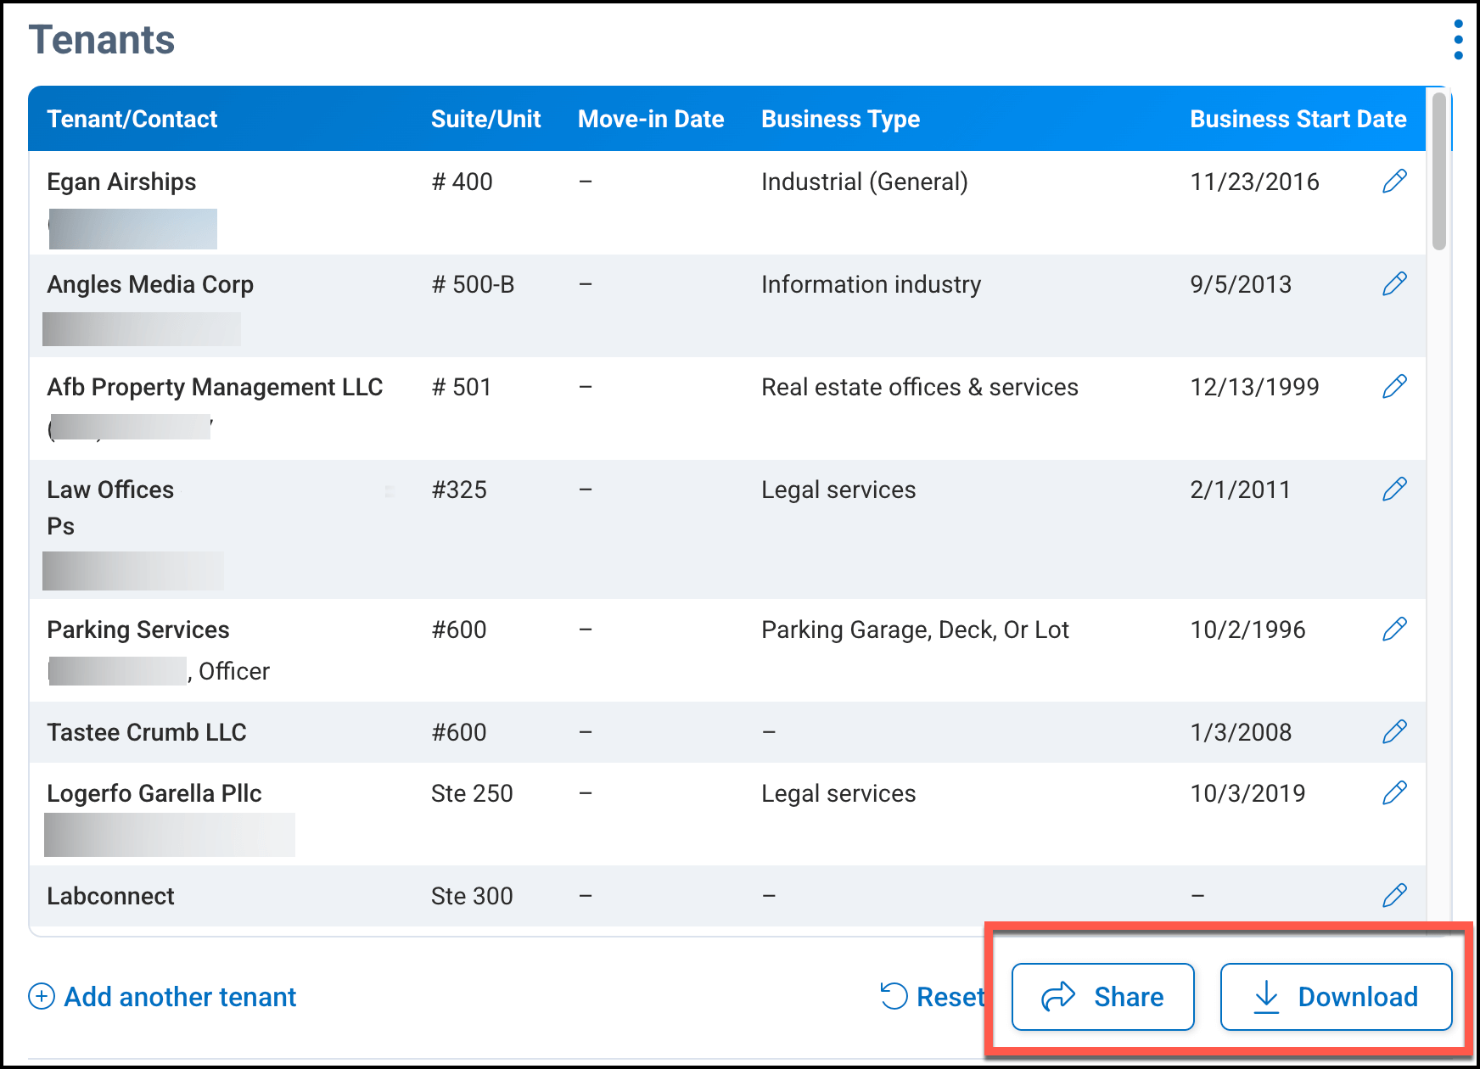Select Business Start Date column header
This screenshot has height=1069, width=1480.
click(1298, 120)
